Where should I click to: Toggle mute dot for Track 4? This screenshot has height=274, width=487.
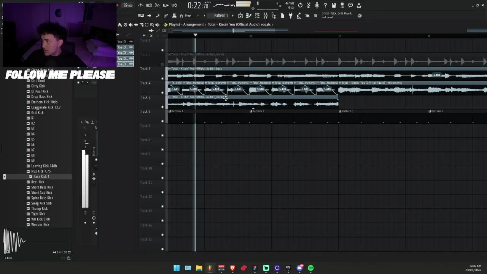tap(162, 93)
